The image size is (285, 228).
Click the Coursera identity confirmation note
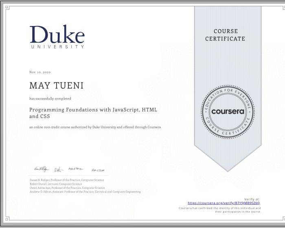point(220,210)
